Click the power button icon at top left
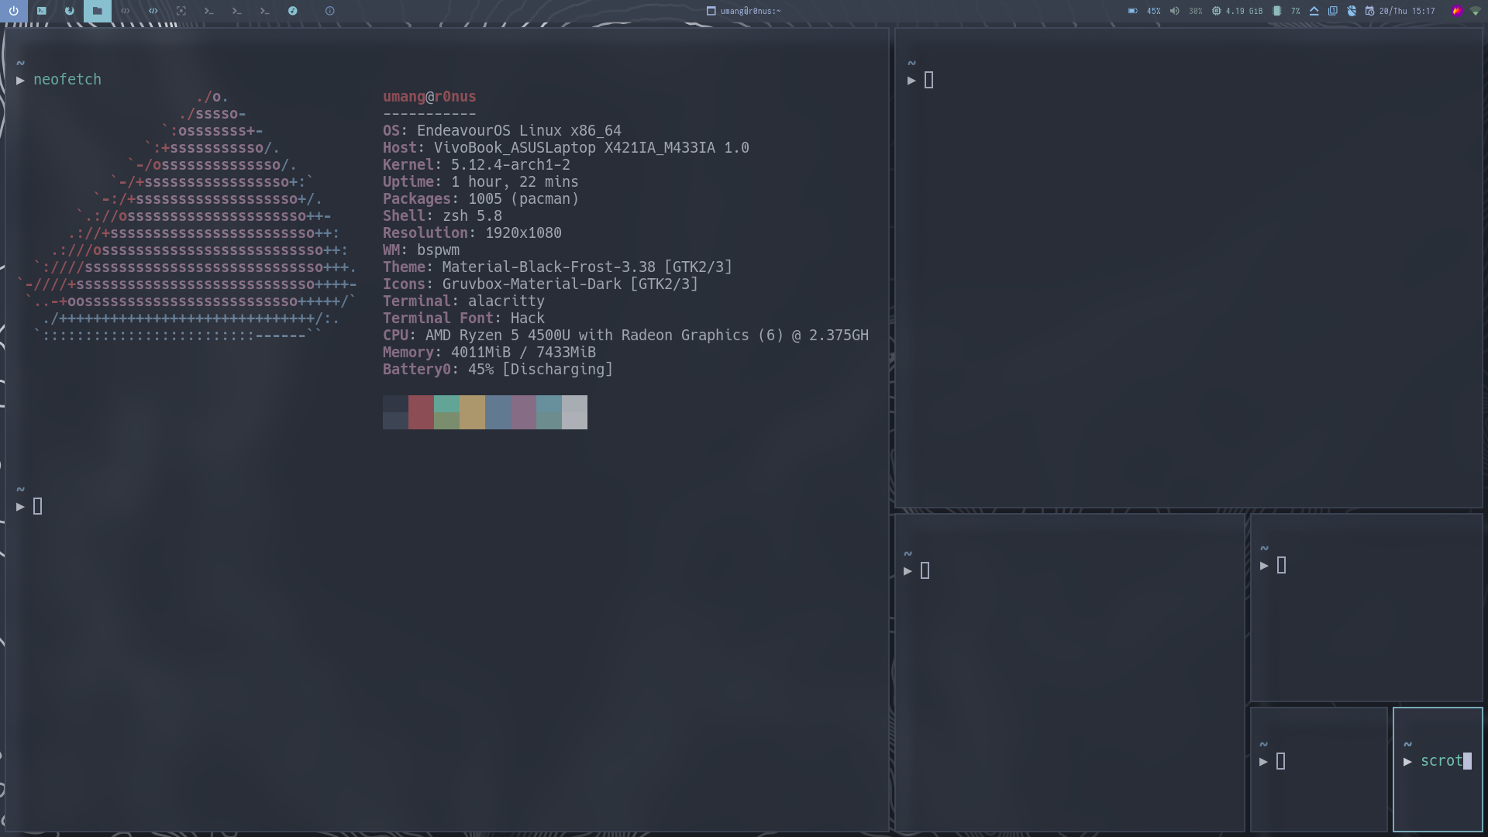1488x837 pixels. [x=14, y=11]
